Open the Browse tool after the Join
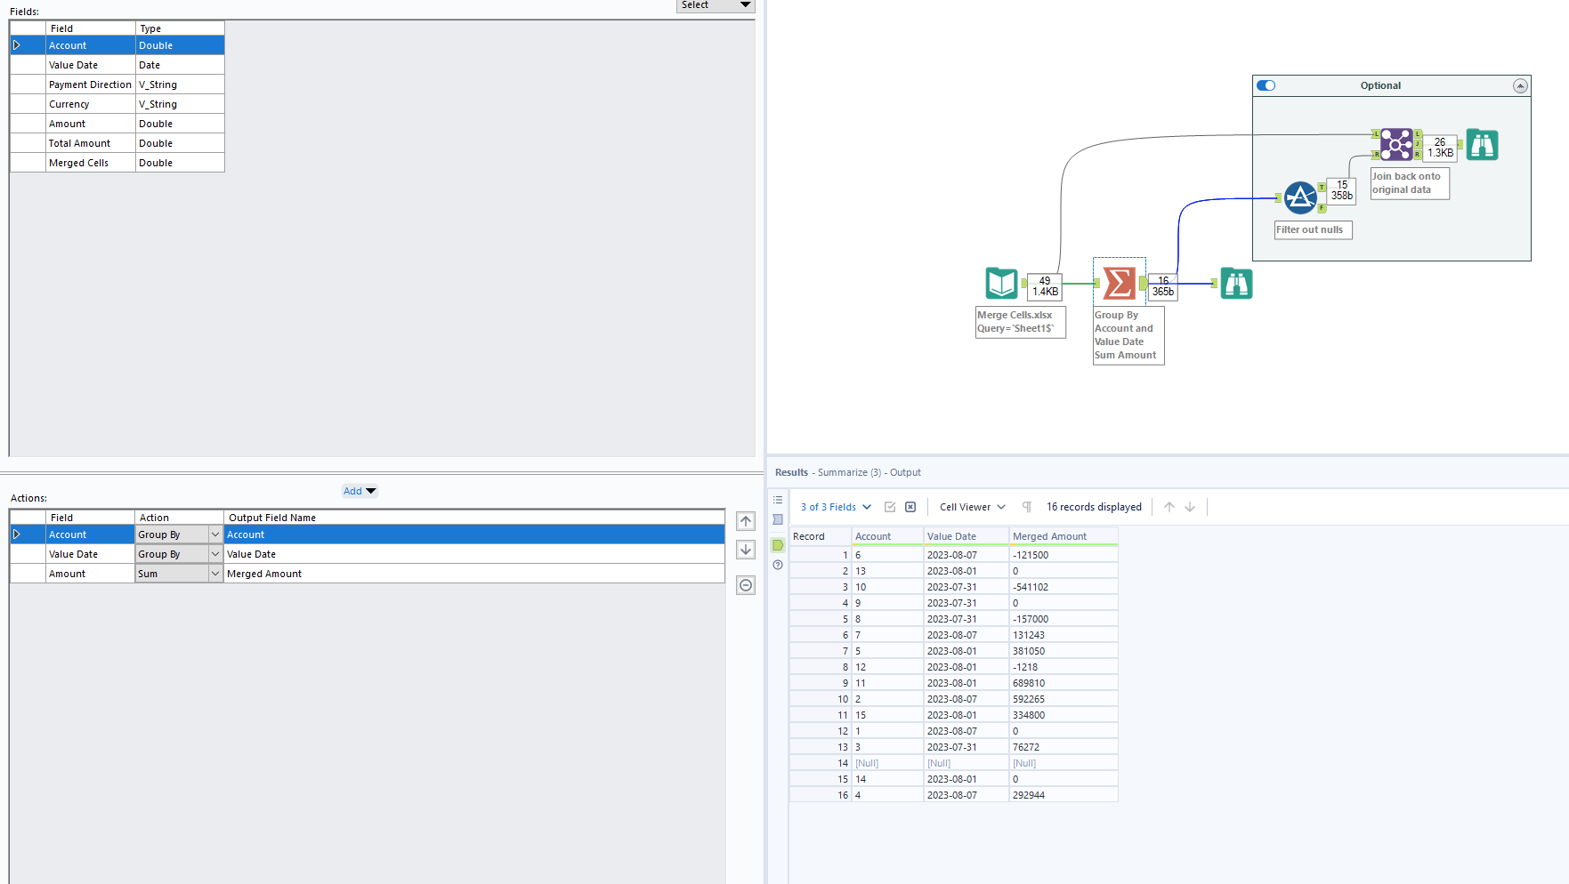The image size is (1569, 884). 1482,144
